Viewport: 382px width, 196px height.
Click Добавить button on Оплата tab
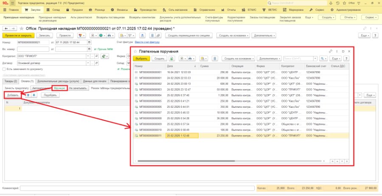tap(13, 95)
